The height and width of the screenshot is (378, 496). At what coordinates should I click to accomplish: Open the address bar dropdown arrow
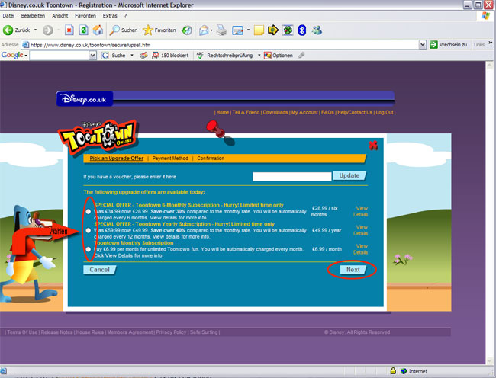pos(422,45)
